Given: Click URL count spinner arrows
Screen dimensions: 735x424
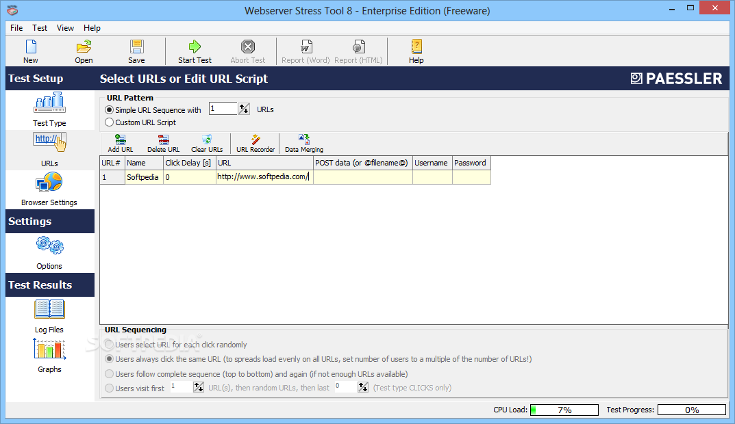Looking at the screenshot, I should point(244,109).
